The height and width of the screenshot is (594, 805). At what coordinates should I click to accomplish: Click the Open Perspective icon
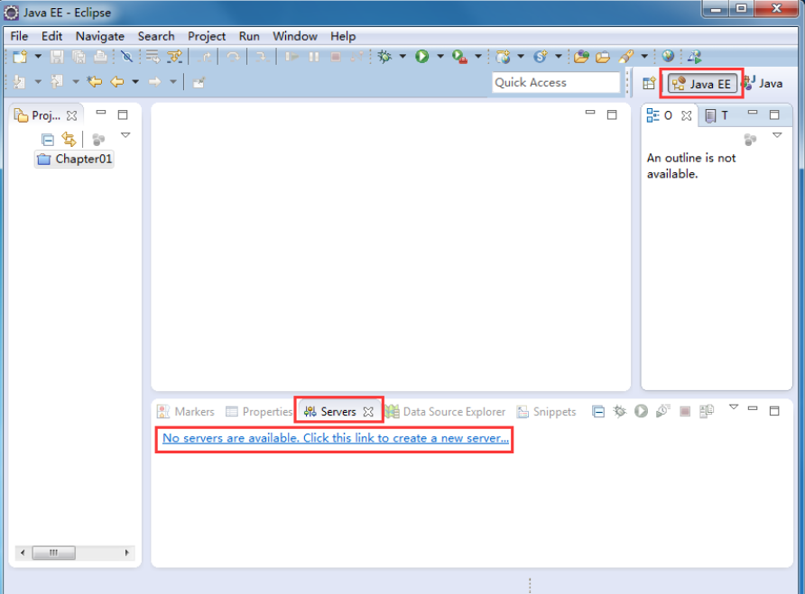point(649,83)
